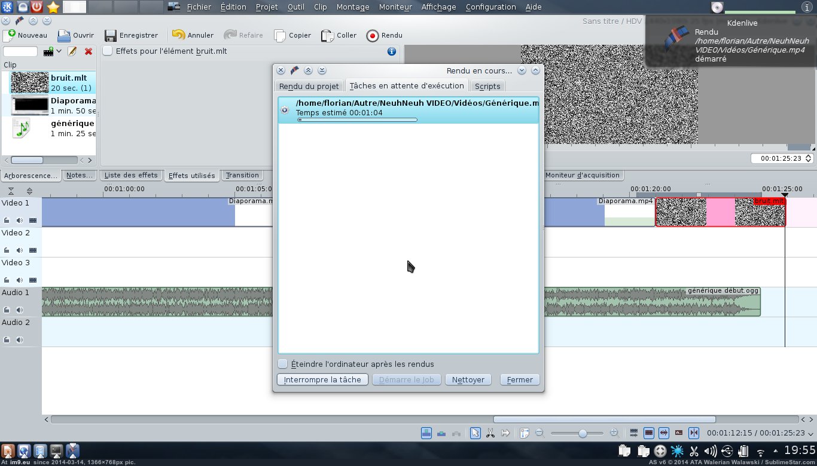Toggle the lock on Video 2 track

pos(7,250)
